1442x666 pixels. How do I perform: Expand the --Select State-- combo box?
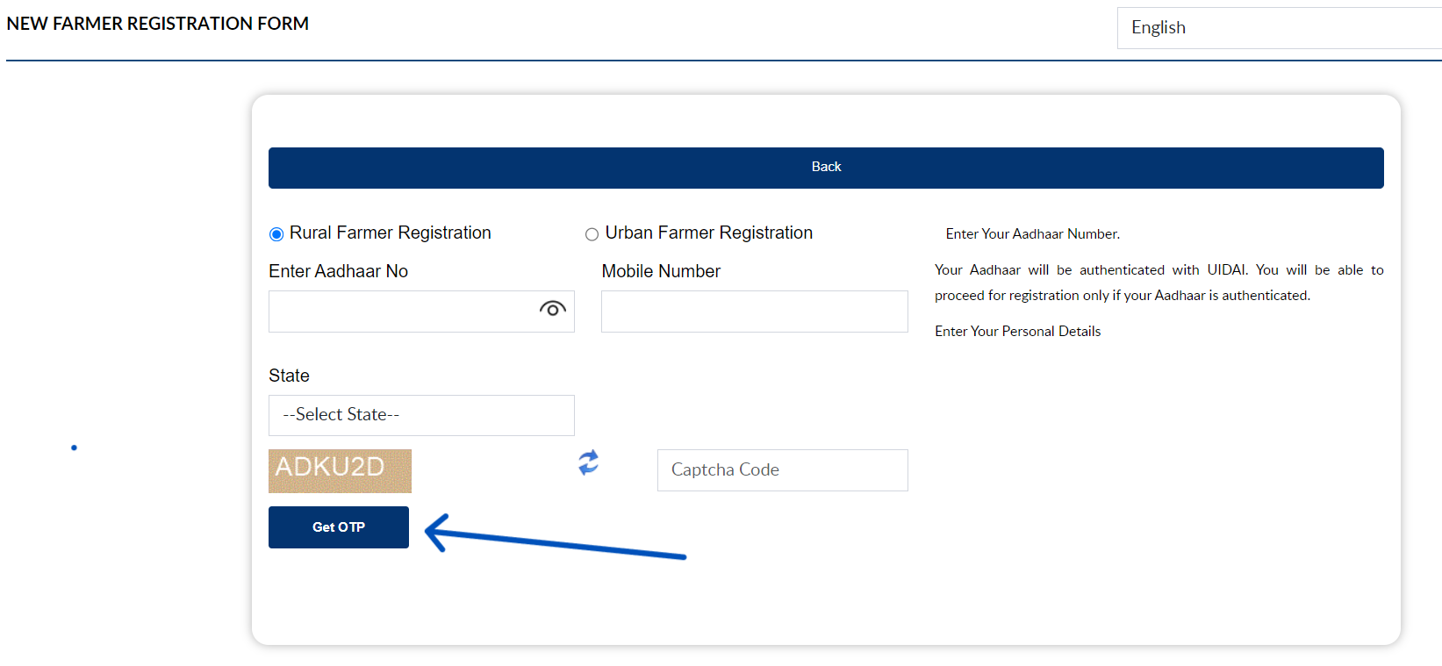420,414
